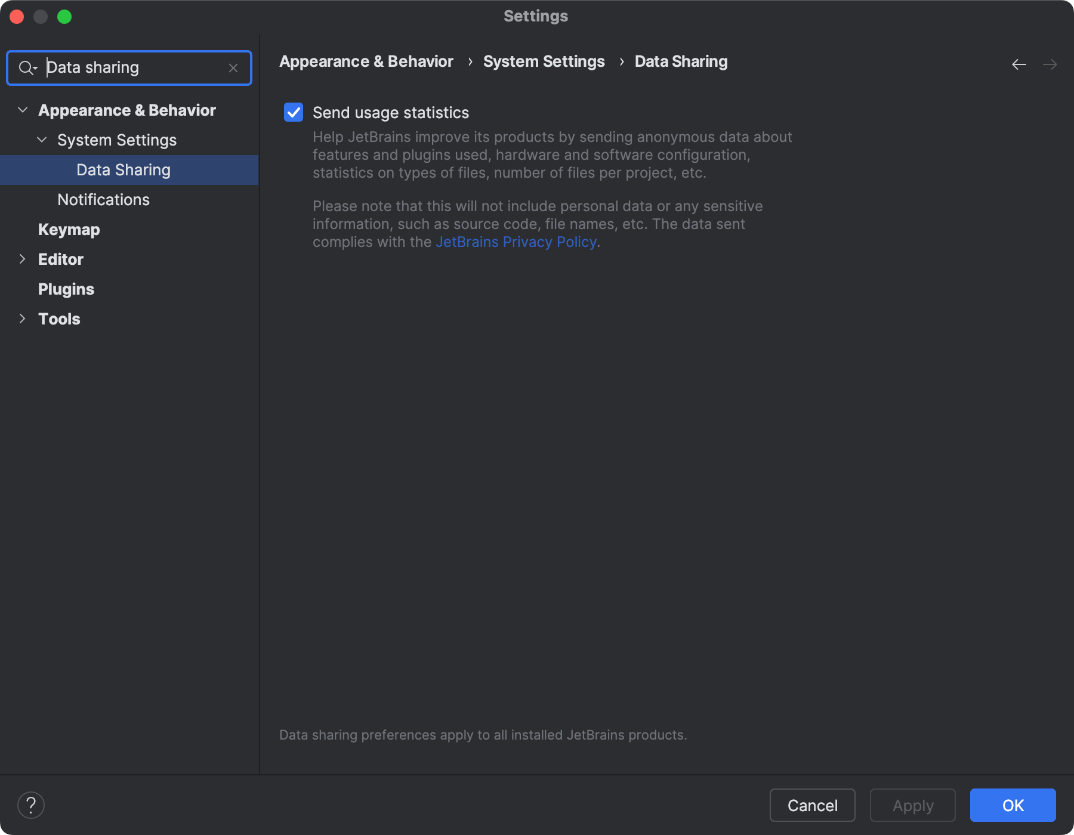Screen dimensions: 1074x835
Task: Collapse the System Settings section
Action: [42, 140]
